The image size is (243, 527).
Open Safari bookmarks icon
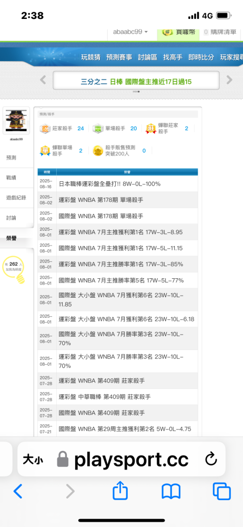(x=171, y=492)
